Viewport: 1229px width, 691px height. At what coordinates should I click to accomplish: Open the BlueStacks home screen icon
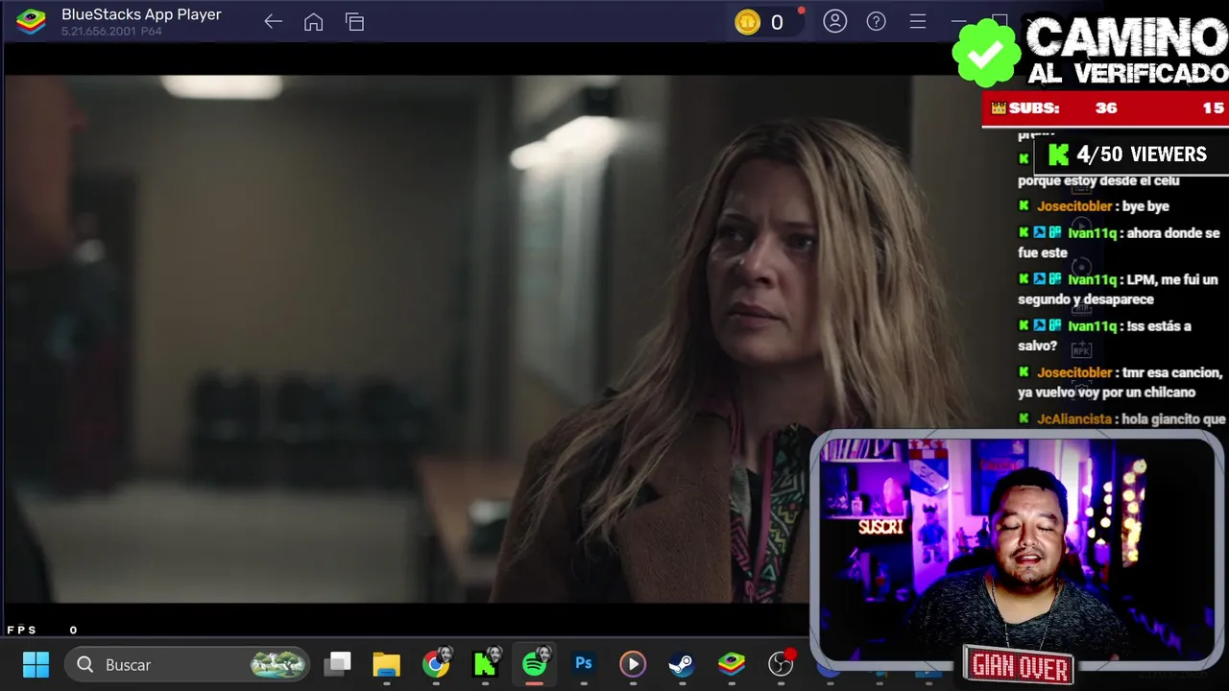[313, 22]
